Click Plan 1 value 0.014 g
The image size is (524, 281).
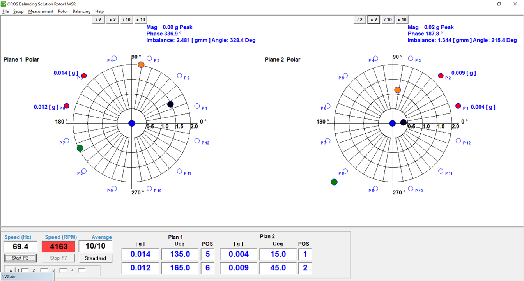click(x=140, y=254)
